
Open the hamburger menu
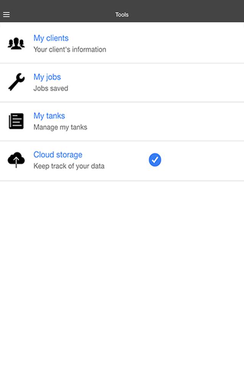[6, 14]
